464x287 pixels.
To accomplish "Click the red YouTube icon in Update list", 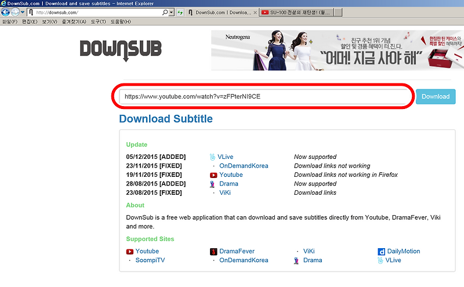I will (213, 175).
